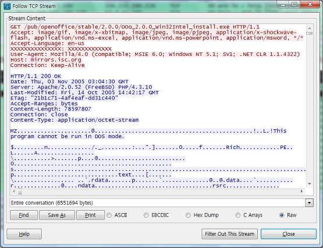The width and height of the screenshot is (323, 248).
Task: Click Content-Type: application/octet-stream line
Action: 74,120
